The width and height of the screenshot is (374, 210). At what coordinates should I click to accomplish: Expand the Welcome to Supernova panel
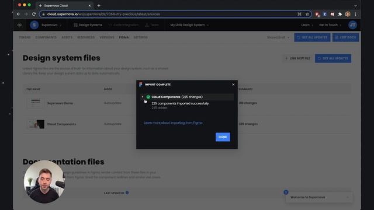pos(319,197)
